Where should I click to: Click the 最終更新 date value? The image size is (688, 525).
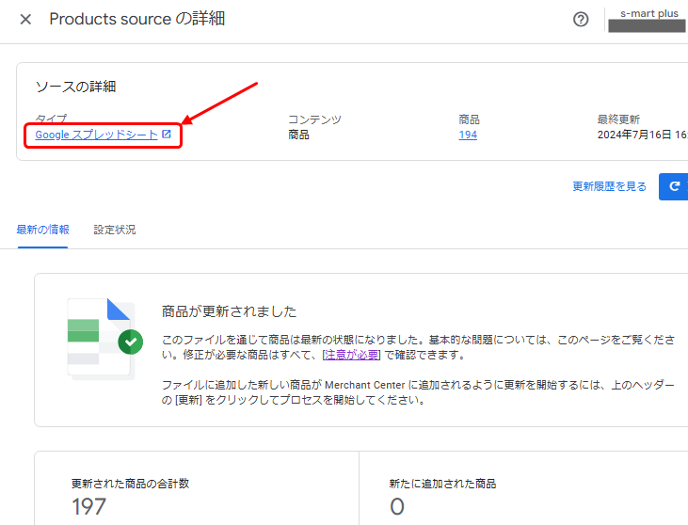point(642,135)
